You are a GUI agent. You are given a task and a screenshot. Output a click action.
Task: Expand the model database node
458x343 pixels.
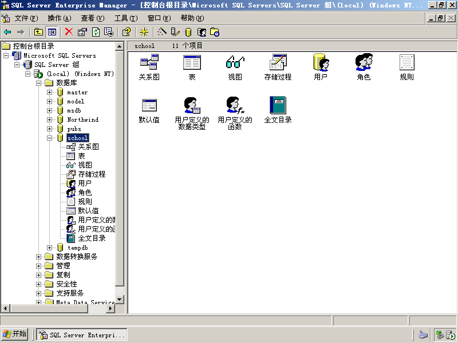(x=50, y=102)
